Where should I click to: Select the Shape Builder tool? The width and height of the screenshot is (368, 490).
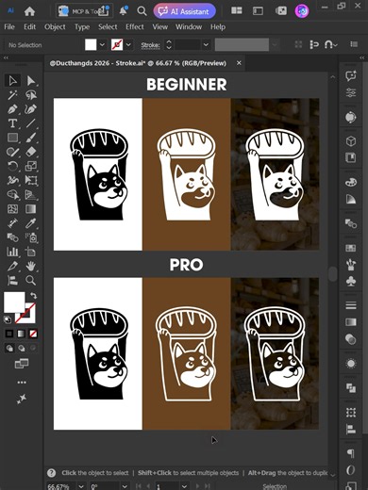click(x=12, y=195)
